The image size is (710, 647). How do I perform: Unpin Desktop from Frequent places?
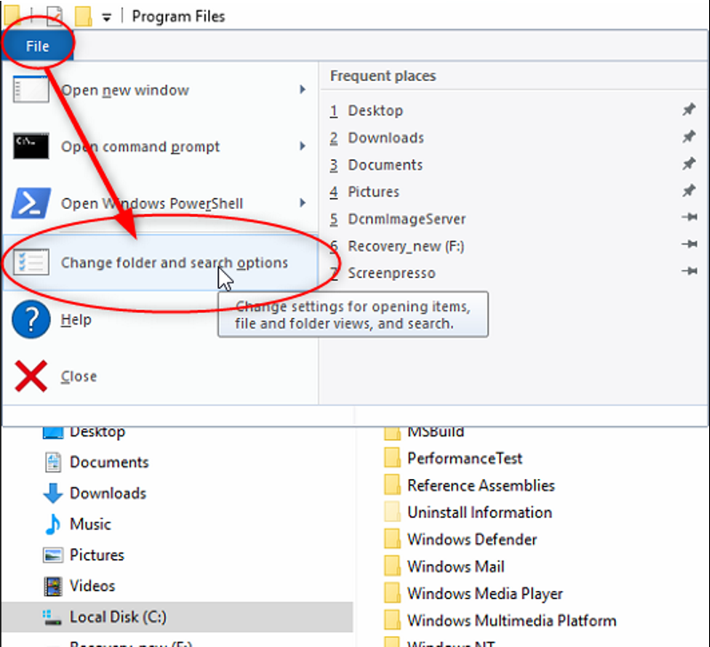[688, 110]
